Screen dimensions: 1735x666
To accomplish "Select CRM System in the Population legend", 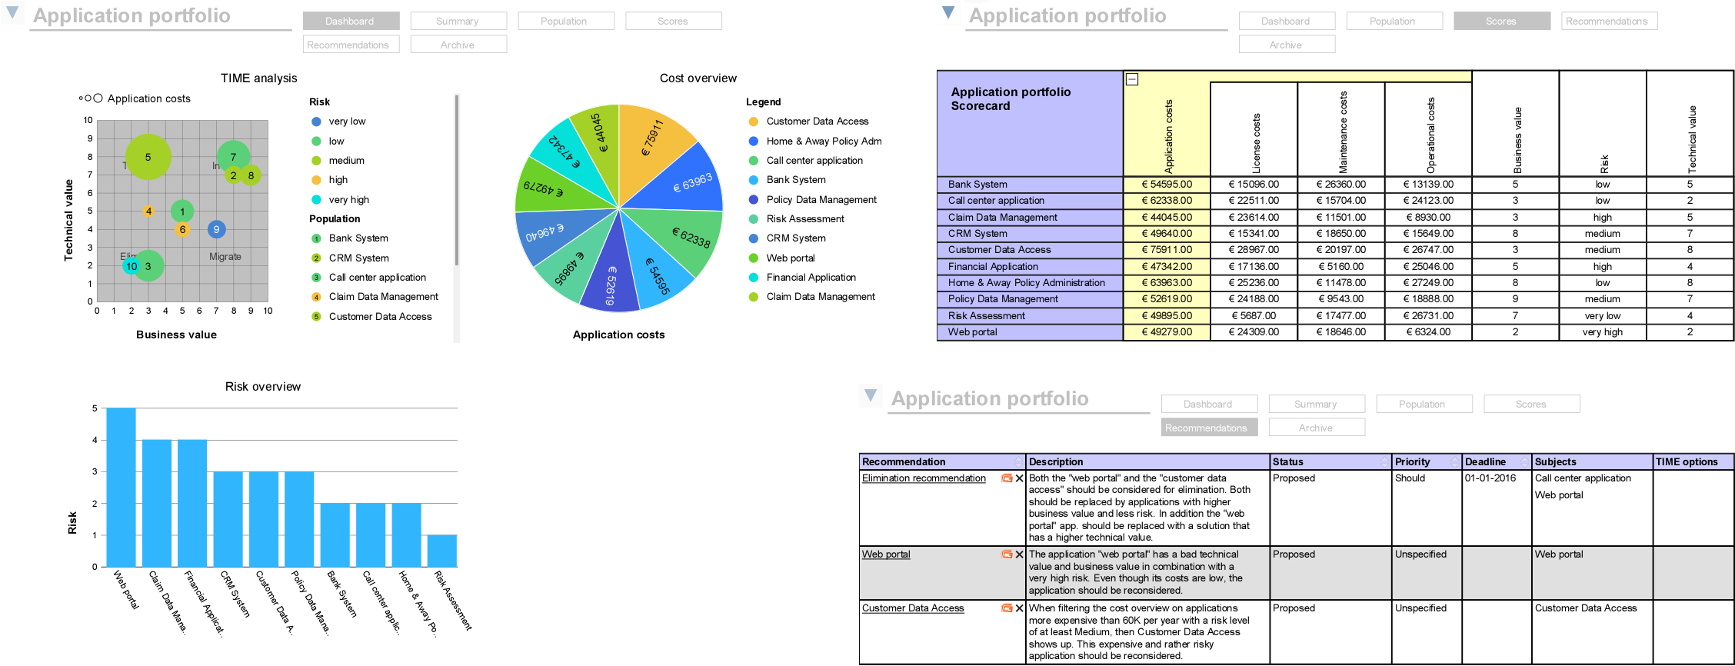I will (358, 258).
